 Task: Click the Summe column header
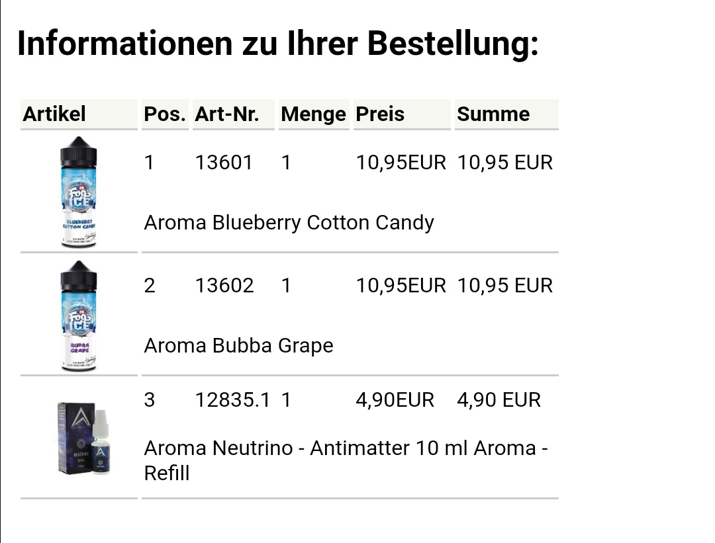click(x=493, y=114)
